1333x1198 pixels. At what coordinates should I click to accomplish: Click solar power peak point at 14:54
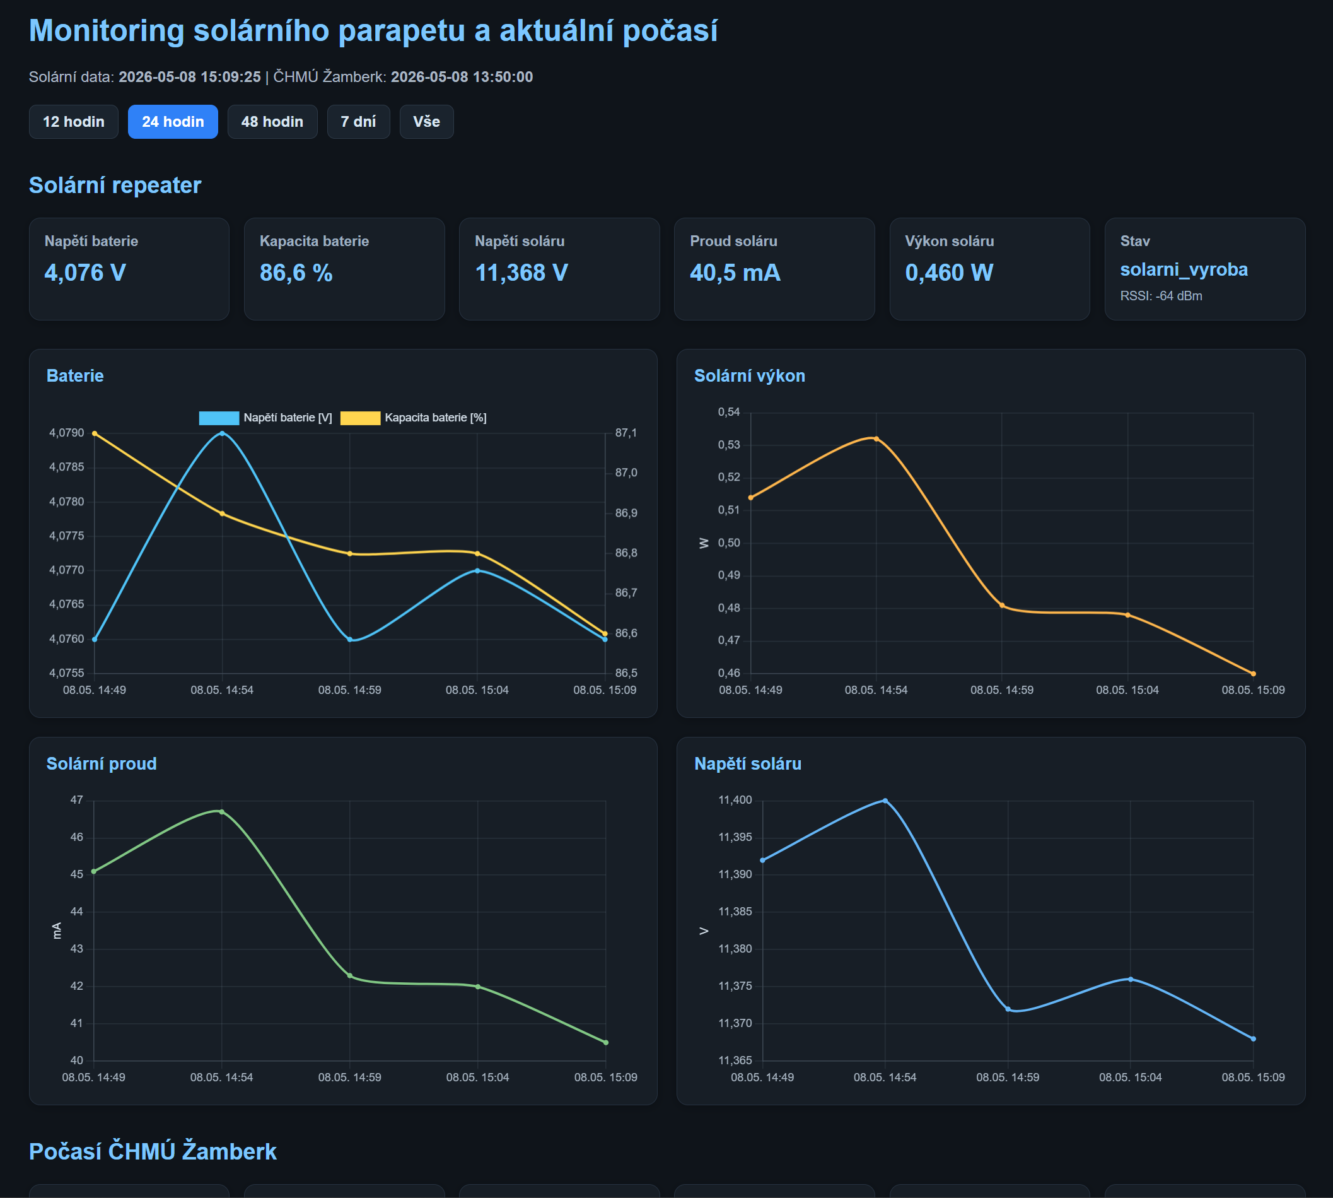(x=876, y=439)
